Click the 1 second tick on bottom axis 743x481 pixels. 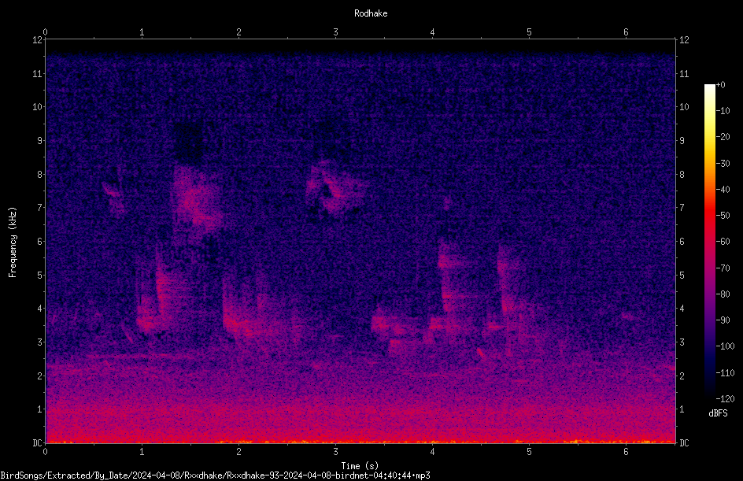tap(142, 452)
